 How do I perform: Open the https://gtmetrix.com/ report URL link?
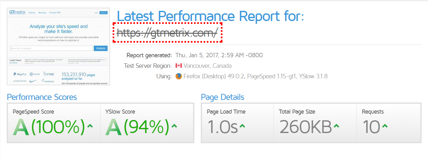(x=167, y=32)
